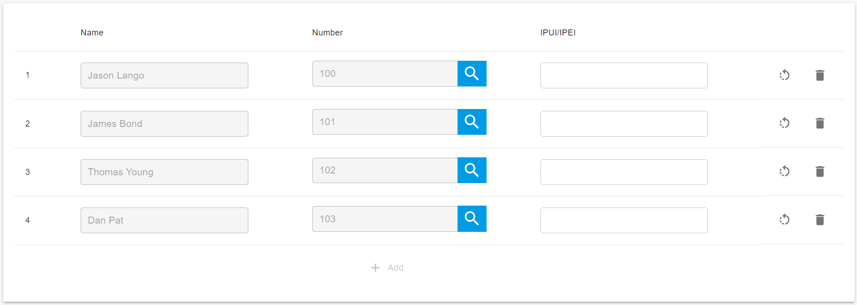Delete the James Bond row
857x305 pixels.
click(x=820, y=123)
